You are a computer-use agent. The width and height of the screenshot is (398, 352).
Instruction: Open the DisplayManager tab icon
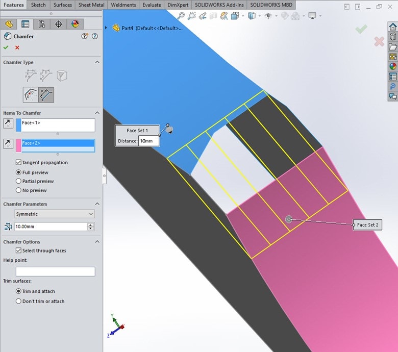(x=75, y=24)
